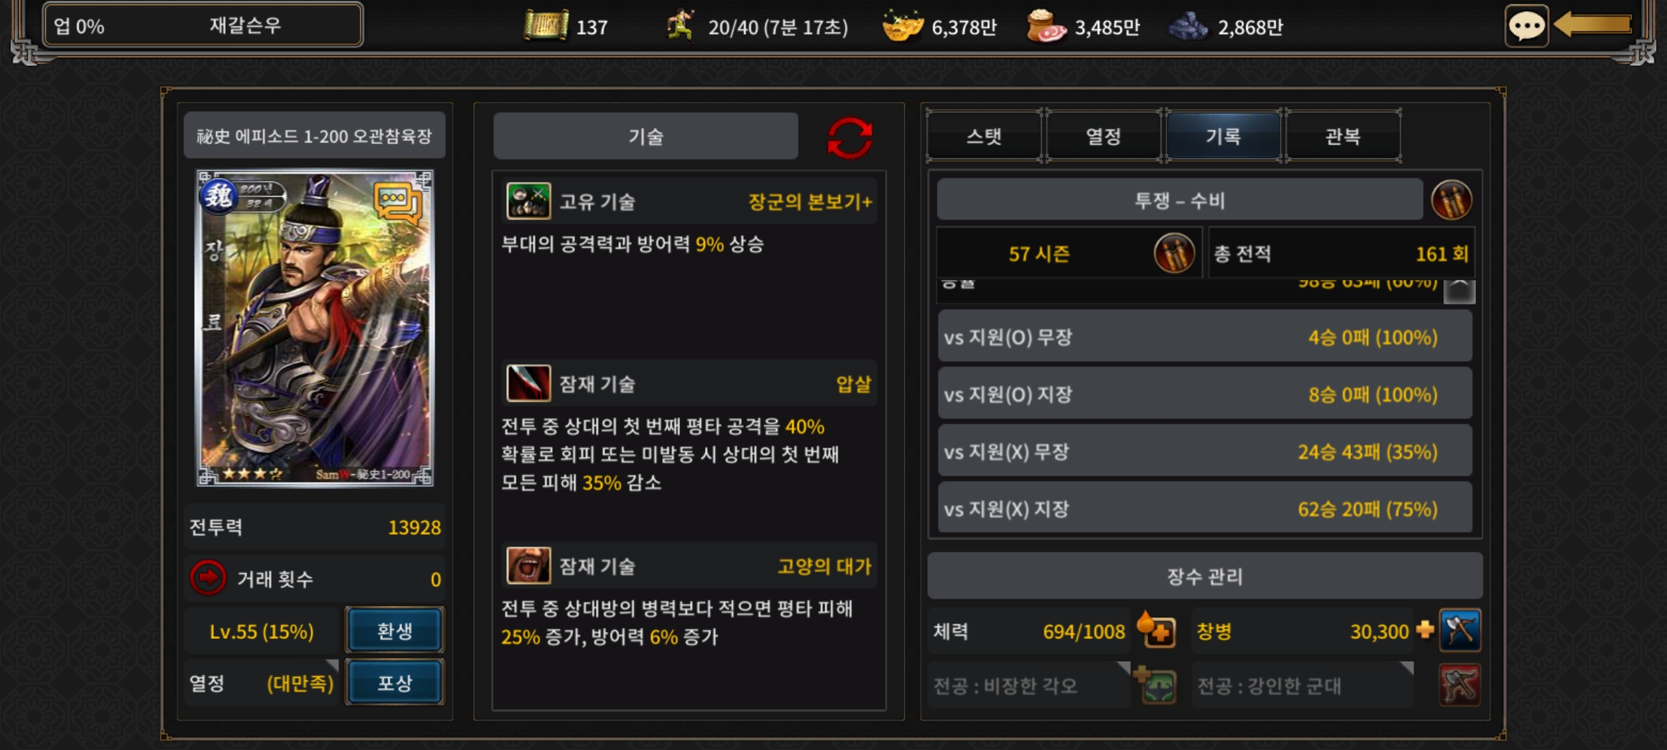Open the chat speech bubble icon

[x=1526, y=26]
